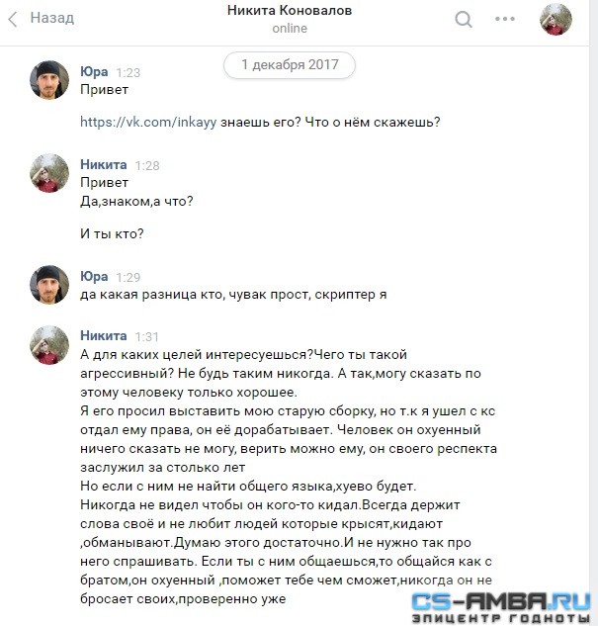Open sender name Никита at 1:28
The image size is (598, 626).
pos(104,164)
